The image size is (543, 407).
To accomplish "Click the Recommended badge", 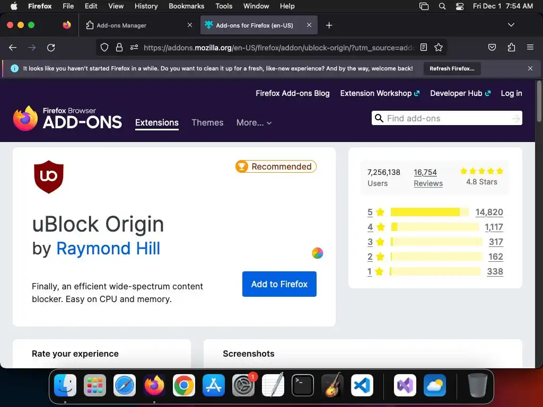I will click(276, 166).
